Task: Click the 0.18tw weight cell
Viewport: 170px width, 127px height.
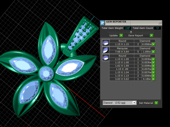Action: 147,79
